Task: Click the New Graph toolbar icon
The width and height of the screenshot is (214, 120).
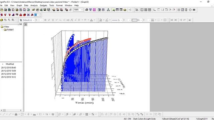Action: pos(13,10)
